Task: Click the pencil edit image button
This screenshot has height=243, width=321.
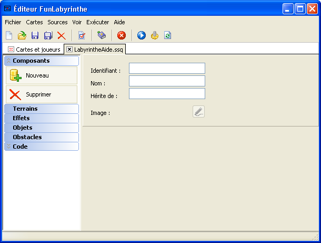Action: 198,111
